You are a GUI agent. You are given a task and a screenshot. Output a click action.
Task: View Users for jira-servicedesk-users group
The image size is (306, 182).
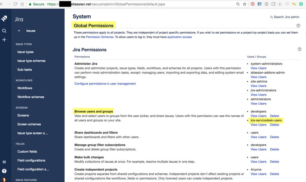pyautogui.click(x=258, y=125)
